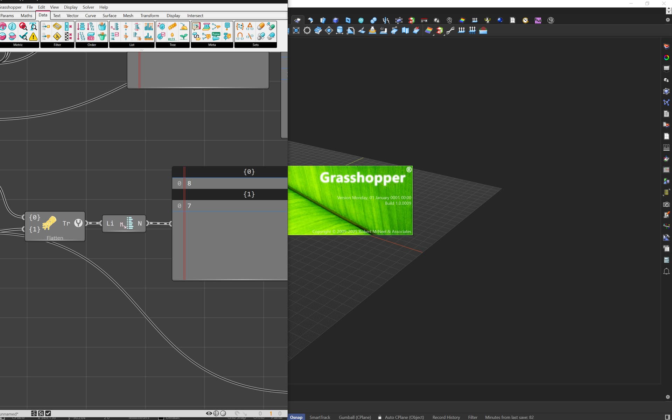672x420 pixels.
Task: Click the Flatten label on Tree component
Action: [x=55, y=238]
